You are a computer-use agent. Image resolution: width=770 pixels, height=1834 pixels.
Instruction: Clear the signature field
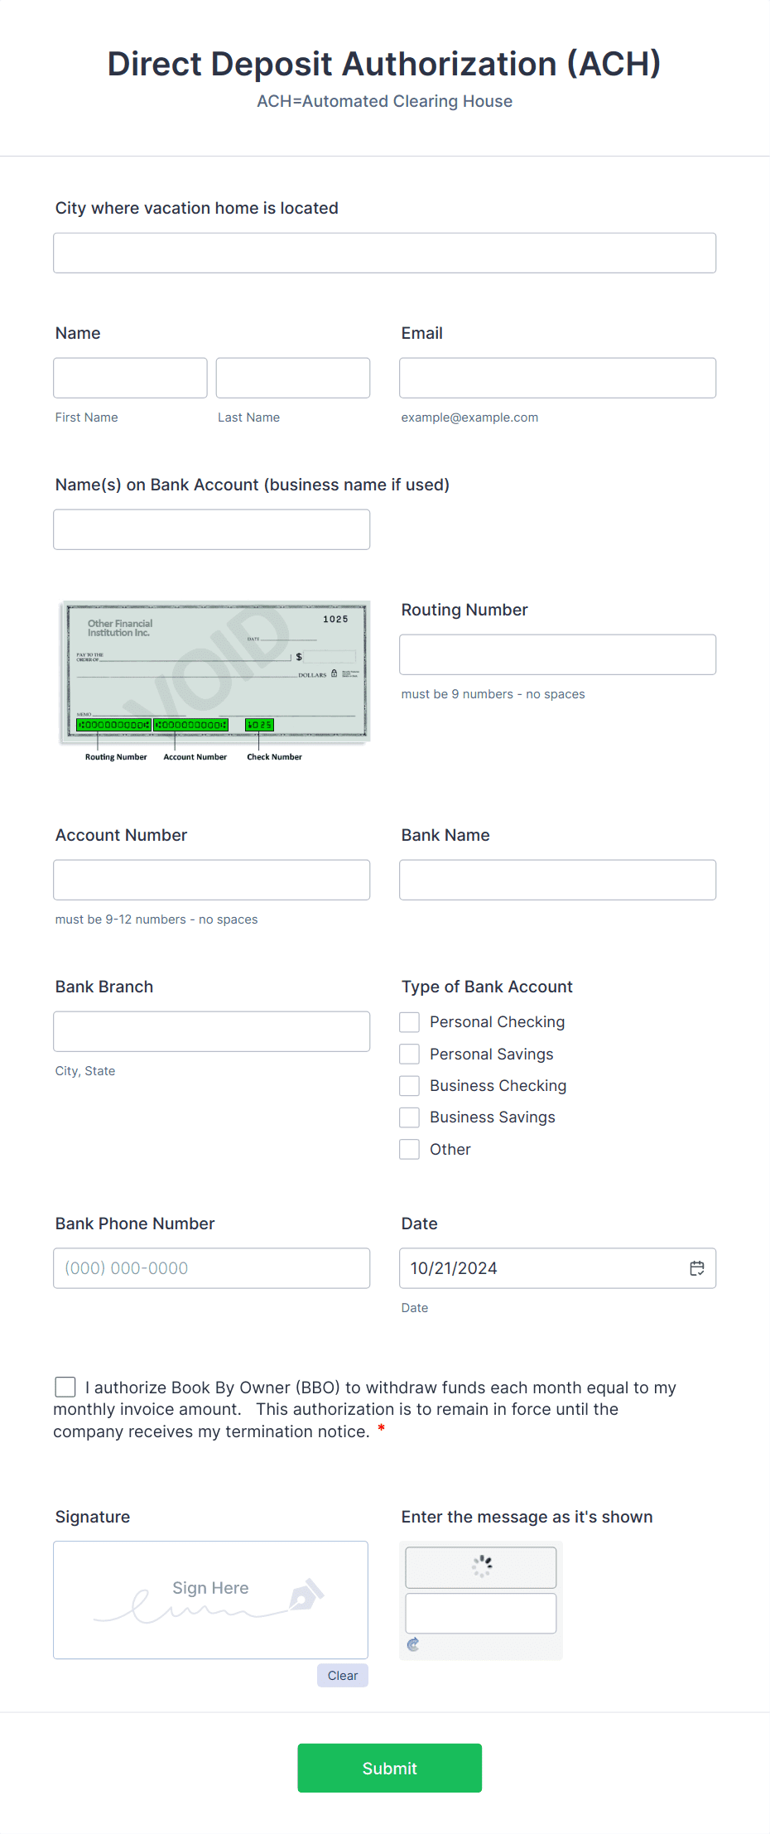pos(342,1675)
